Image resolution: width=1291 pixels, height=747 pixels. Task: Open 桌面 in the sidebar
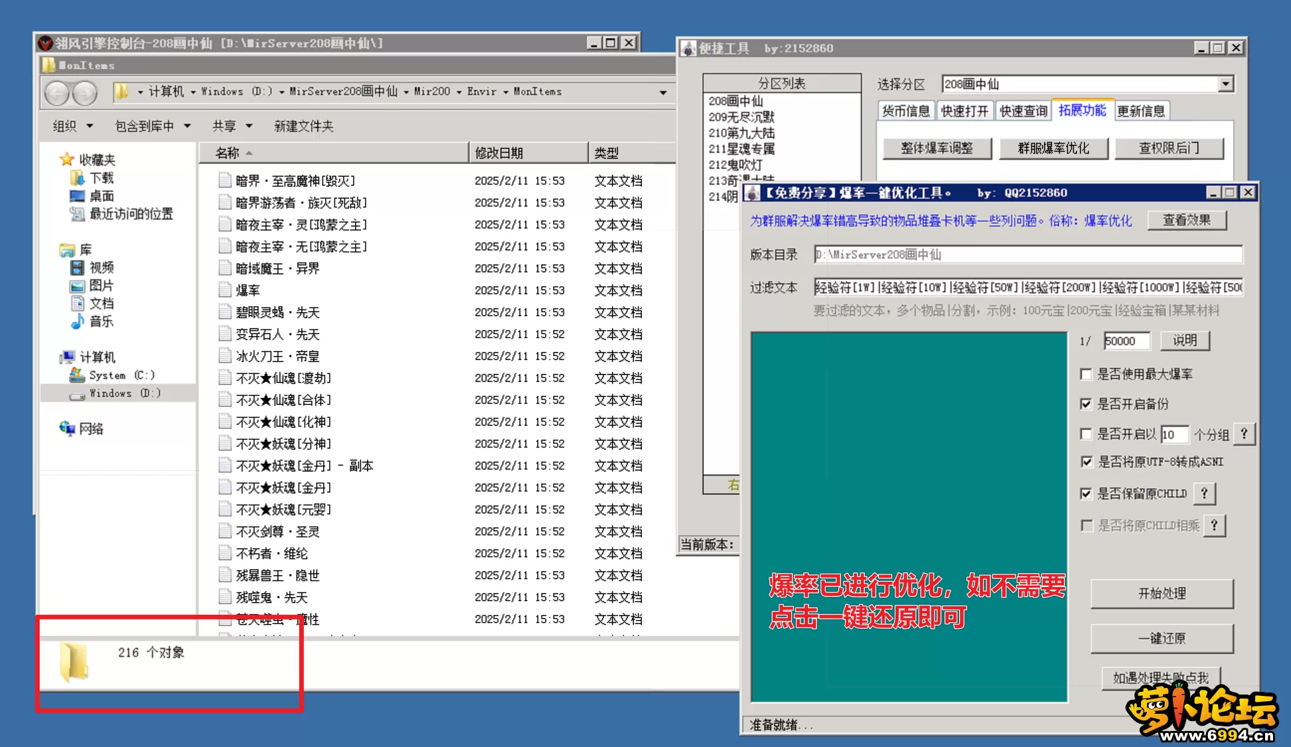pos(102,195)
